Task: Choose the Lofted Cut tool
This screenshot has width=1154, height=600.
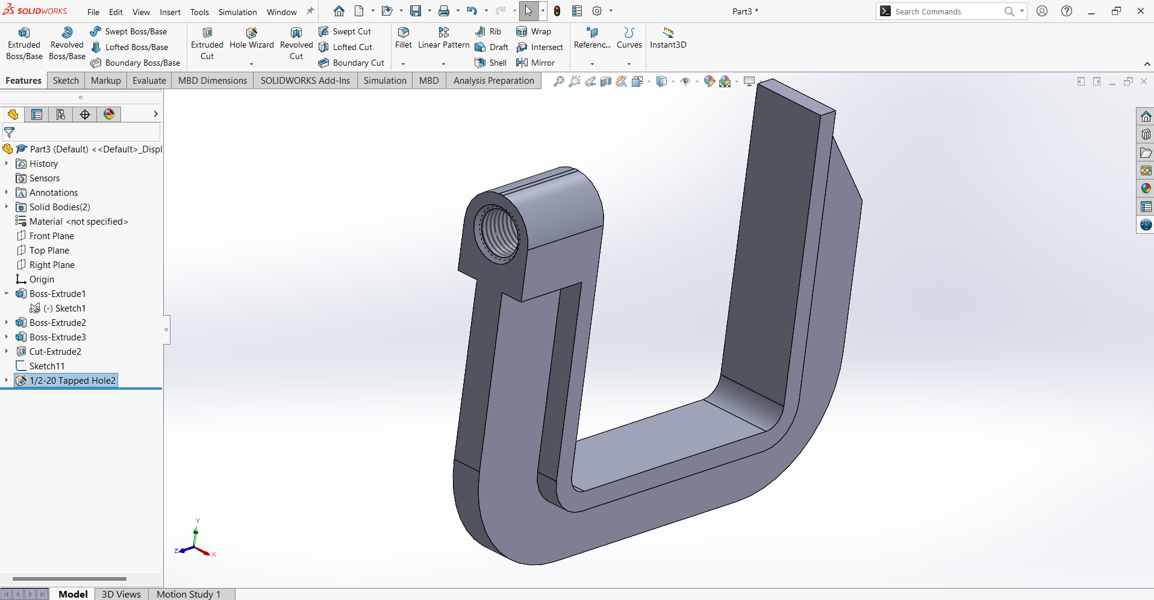Action: (x=346, y=47)
